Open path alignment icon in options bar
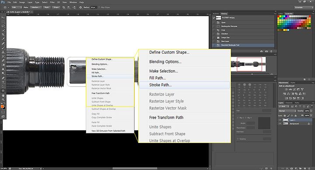 [69, 7]
